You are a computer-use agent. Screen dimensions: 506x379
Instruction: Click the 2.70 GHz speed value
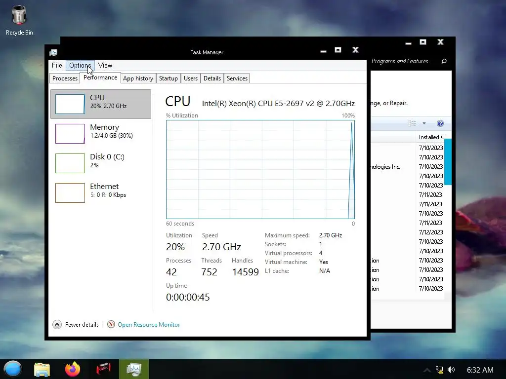click(221, 247)
